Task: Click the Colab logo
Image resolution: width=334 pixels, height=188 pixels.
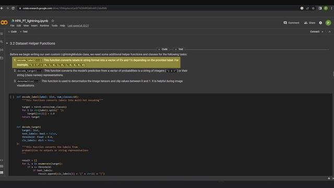Action: [4, 22]
